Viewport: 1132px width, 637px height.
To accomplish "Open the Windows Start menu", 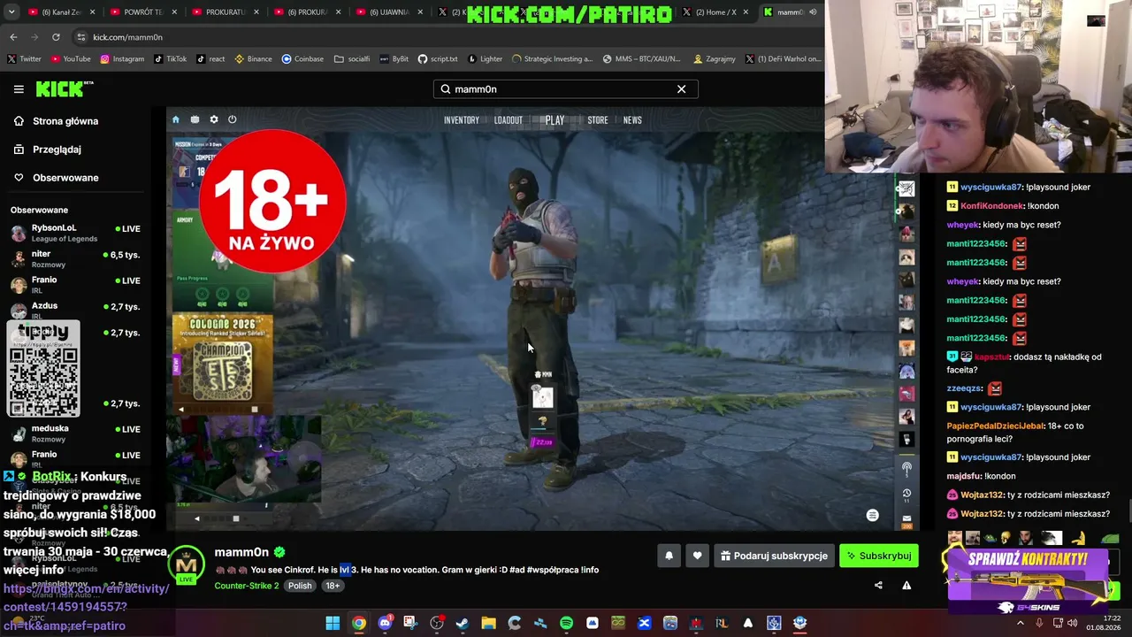I will pos(333,624).
